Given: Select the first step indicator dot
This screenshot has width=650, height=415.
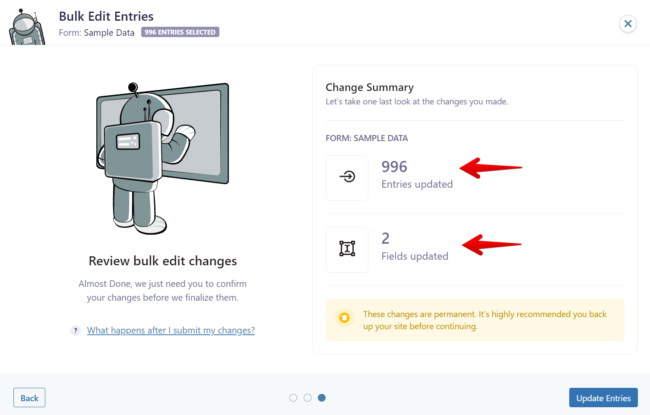Looking at the screenshot, I should pyautogui.click(x=293, y=398).
